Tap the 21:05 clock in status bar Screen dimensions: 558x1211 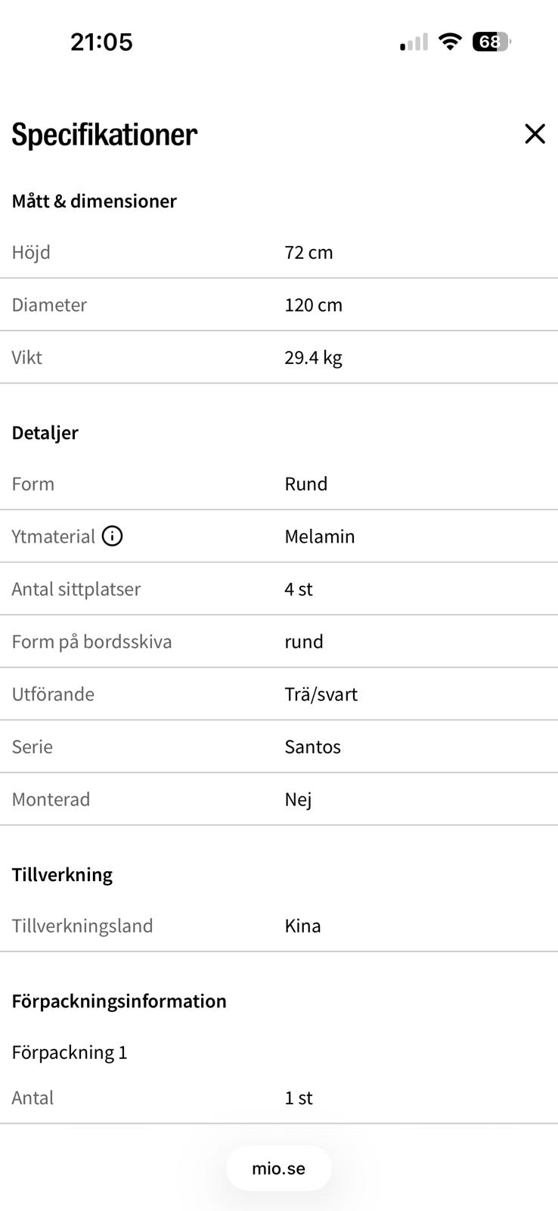click(101, 42)
